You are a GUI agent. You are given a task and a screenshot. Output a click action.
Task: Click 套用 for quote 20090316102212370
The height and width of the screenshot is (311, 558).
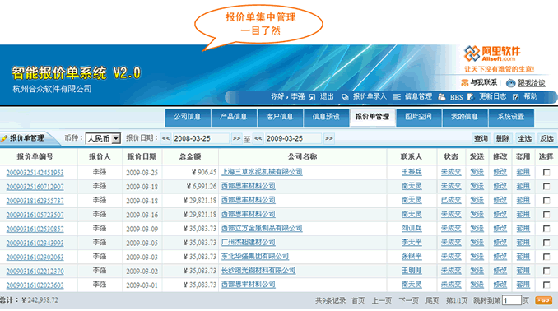pos(523,271)
